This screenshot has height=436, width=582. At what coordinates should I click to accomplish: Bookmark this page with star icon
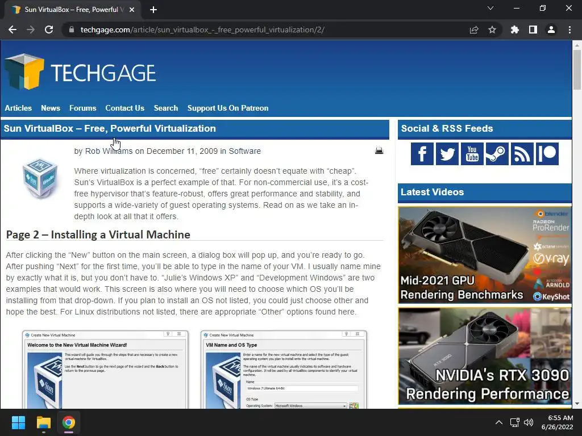coord(492,30)
